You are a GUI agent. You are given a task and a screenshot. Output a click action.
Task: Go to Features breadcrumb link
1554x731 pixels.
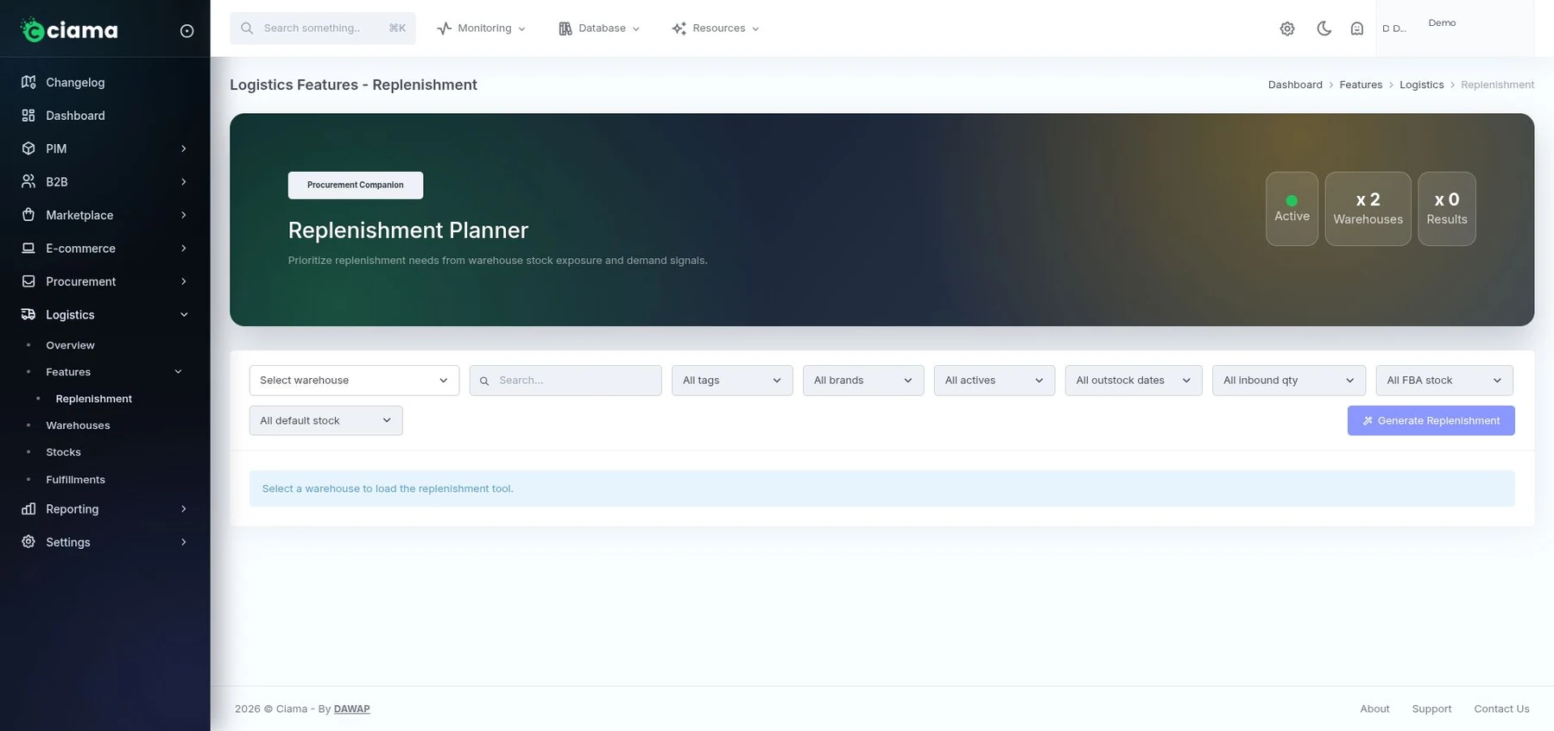(x=1361, y=85)
